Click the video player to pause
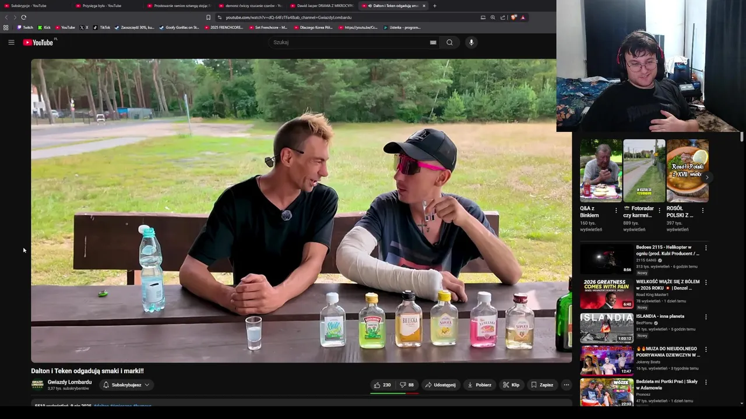Image resolution: width=746 pixels, height=419 pixels. [301, 211]
